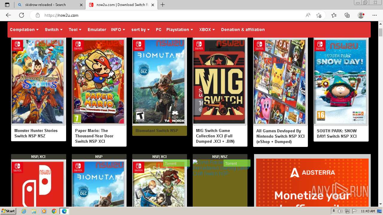This screenshot has width=383, height=215.
Task: Launch Chrome from taskbar
Action: click(x=54, y=211)
